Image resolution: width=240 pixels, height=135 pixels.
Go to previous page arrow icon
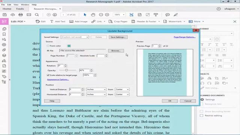tap(48, 15)
